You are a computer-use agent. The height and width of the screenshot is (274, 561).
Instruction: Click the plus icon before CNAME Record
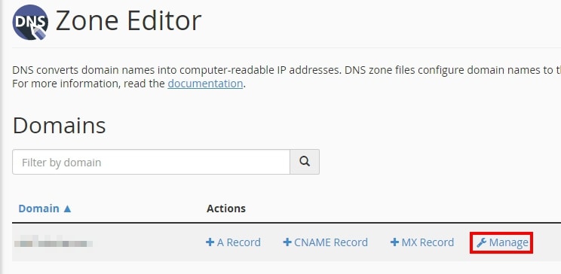[x=287, y=242]
